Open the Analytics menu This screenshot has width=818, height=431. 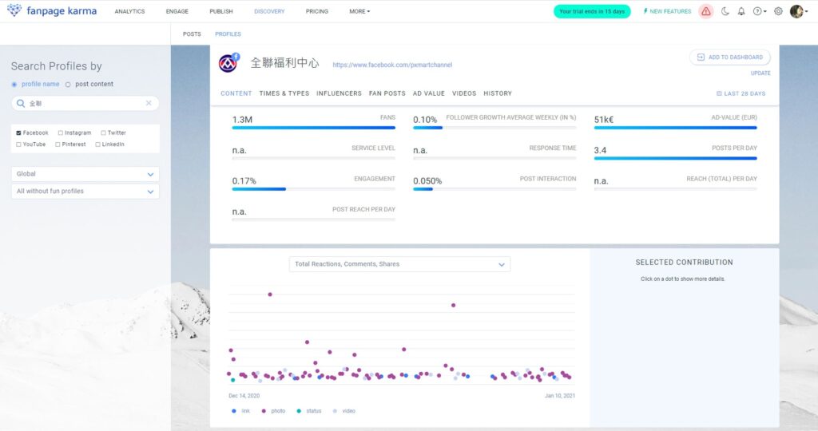pyautogui.click(x=129, y=11)
